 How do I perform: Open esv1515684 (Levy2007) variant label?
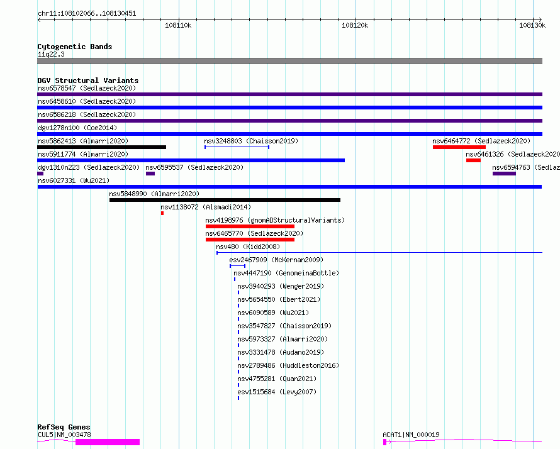[x=277, y=392]
